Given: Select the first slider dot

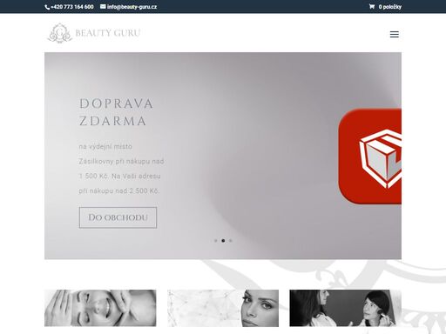Looking at the screenshot, I should point(216,241).
